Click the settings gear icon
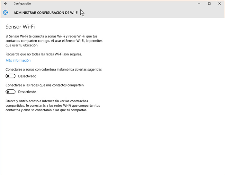This screenshot has width=225, height=175. tap(5, 13)
